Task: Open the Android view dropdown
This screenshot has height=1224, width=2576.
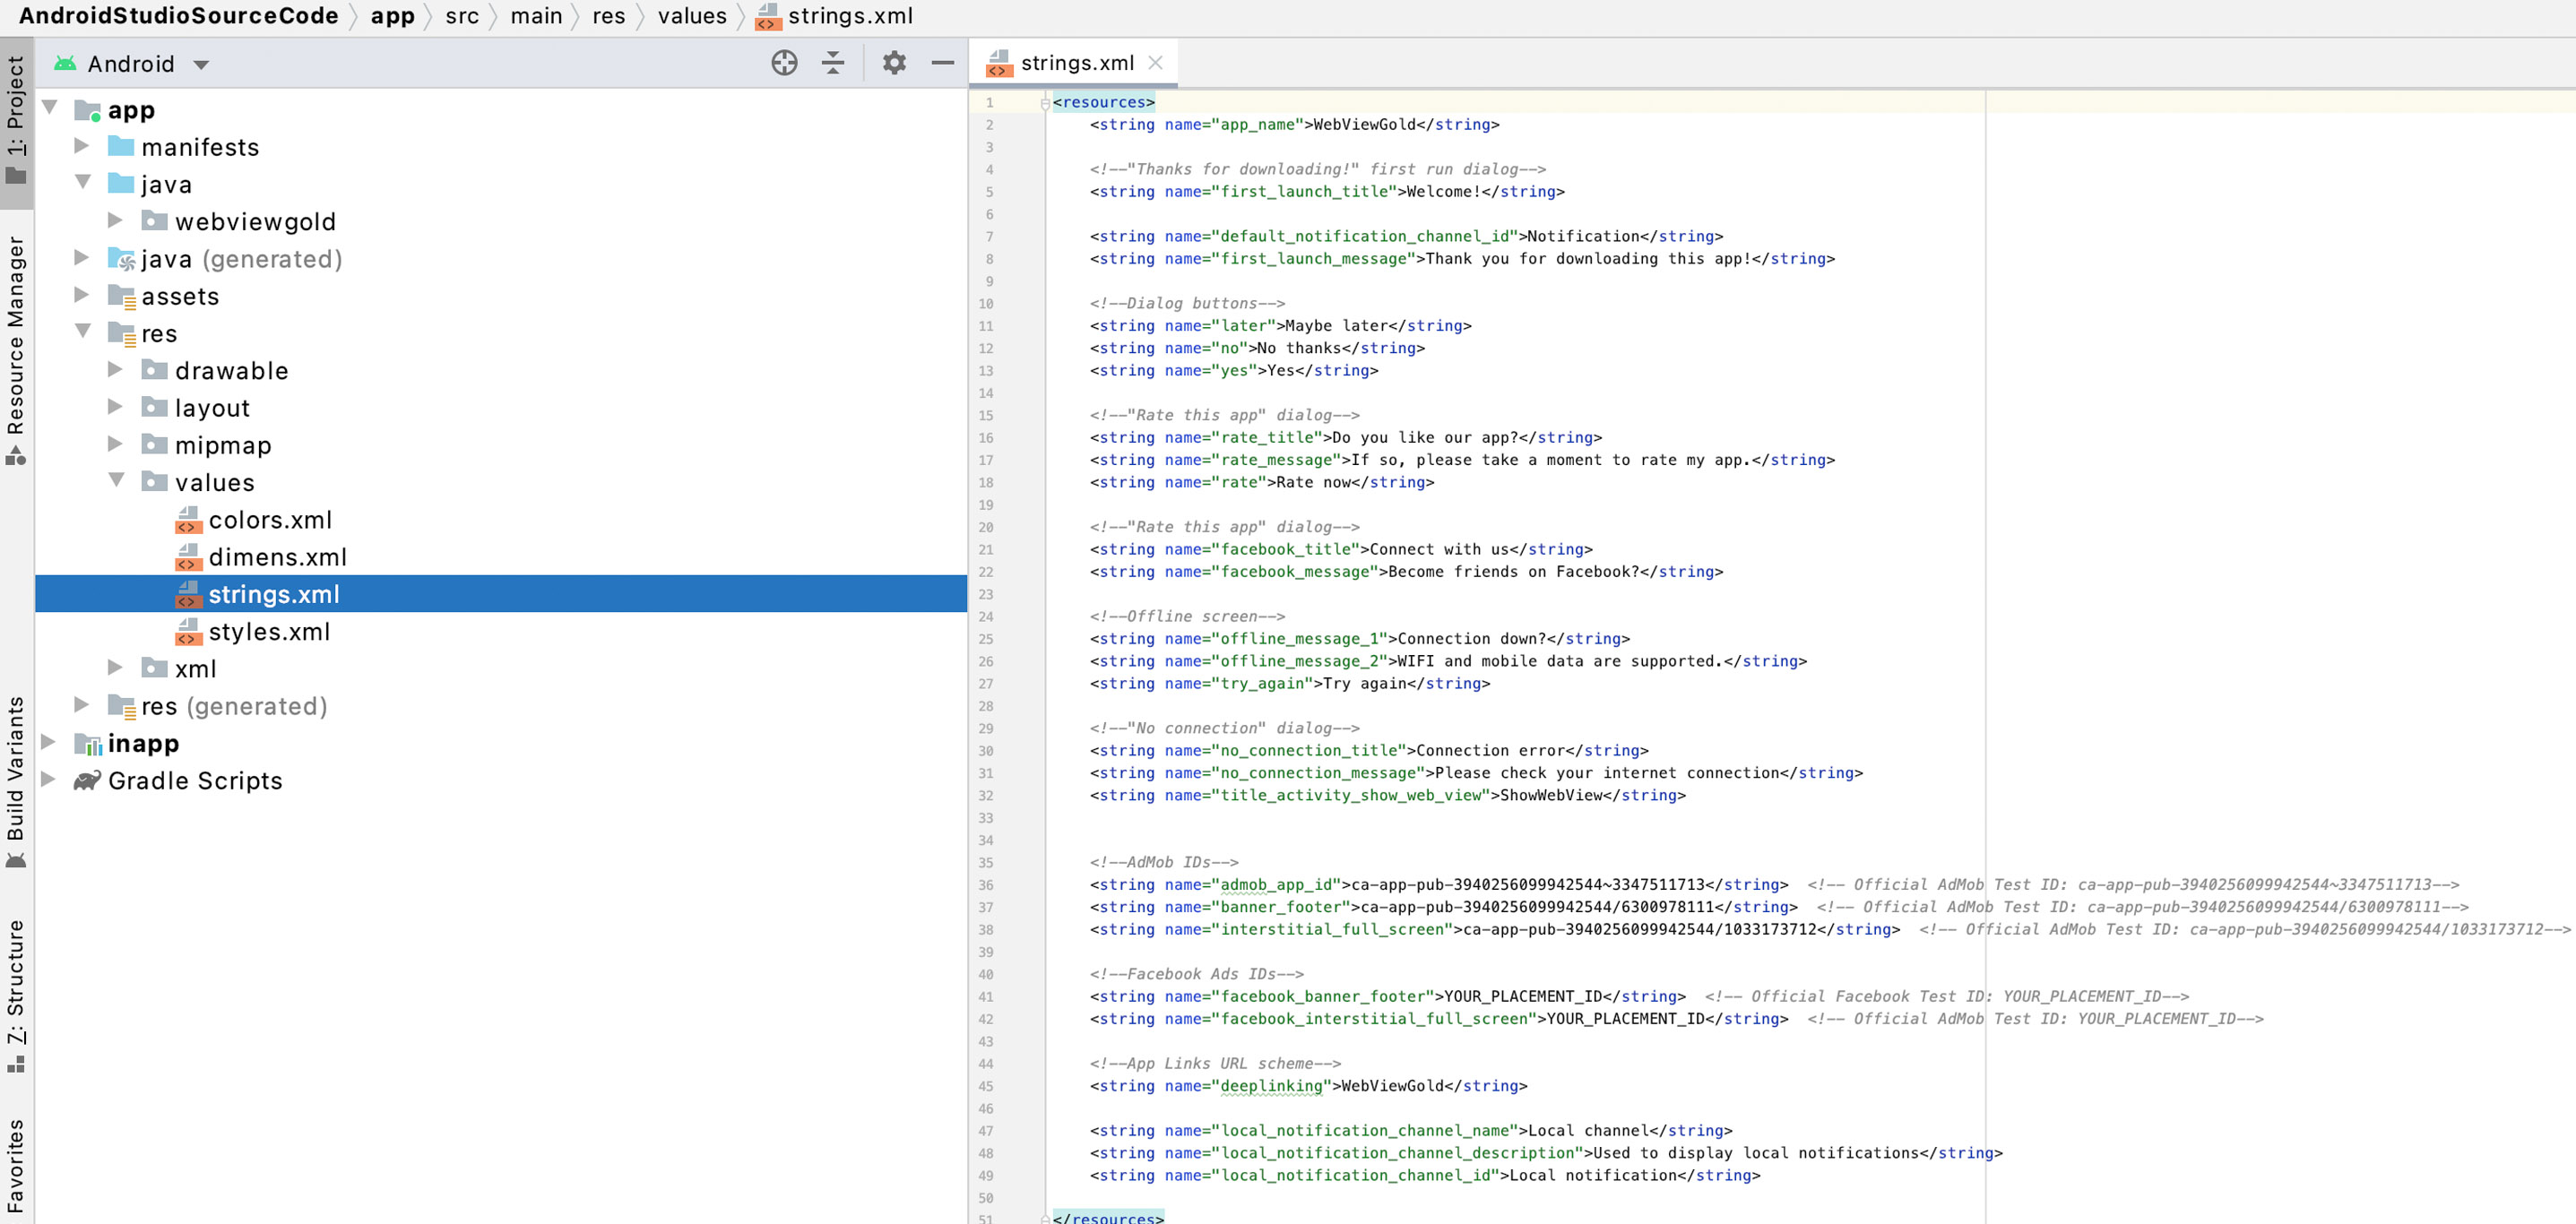Action: pyautogui.click(x=201, y=65)
